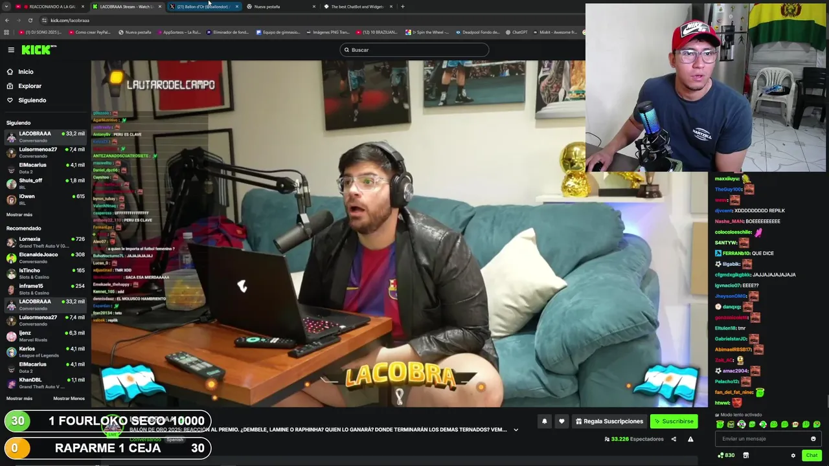Click the green Suscribirse button
829x466 pixels.
[674, 421]
